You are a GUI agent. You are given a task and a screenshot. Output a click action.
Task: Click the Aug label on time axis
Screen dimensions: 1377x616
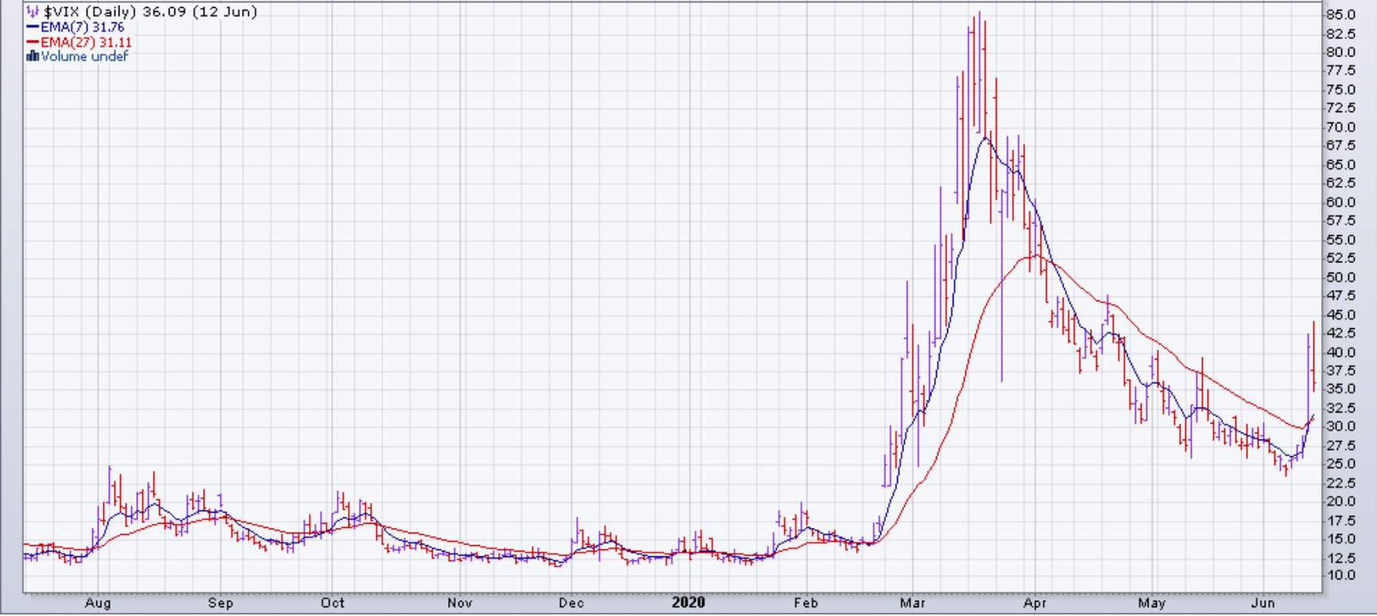(98, 602)
